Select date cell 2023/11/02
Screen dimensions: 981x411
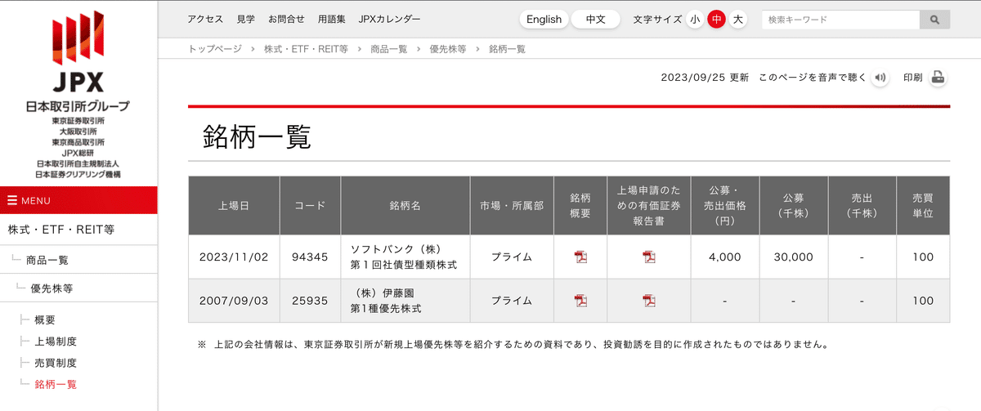[234, 257]
